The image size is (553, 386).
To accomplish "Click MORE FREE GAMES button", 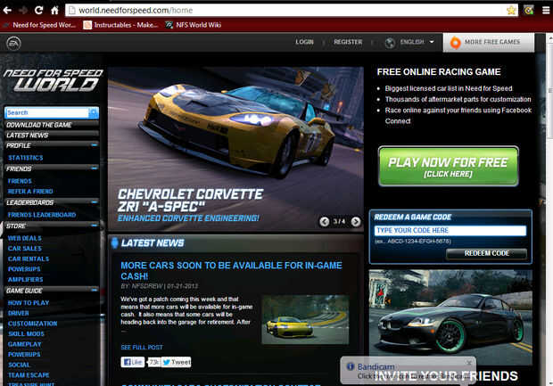I will click(489, 43).
